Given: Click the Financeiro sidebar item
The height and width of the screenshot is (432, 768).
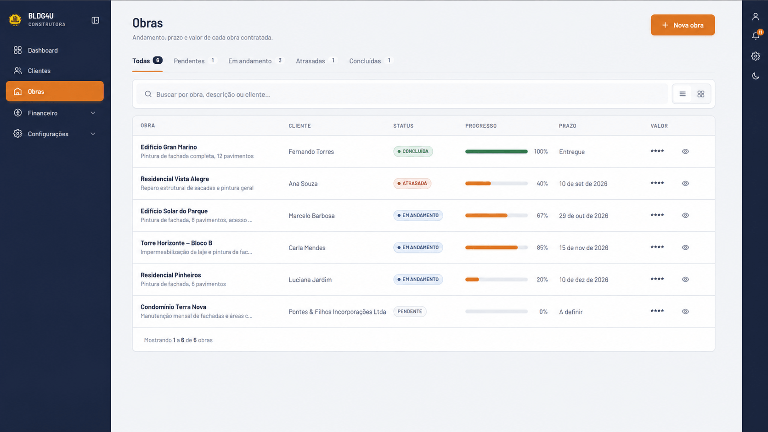Looking at the screenshot, I should point(55,113).
